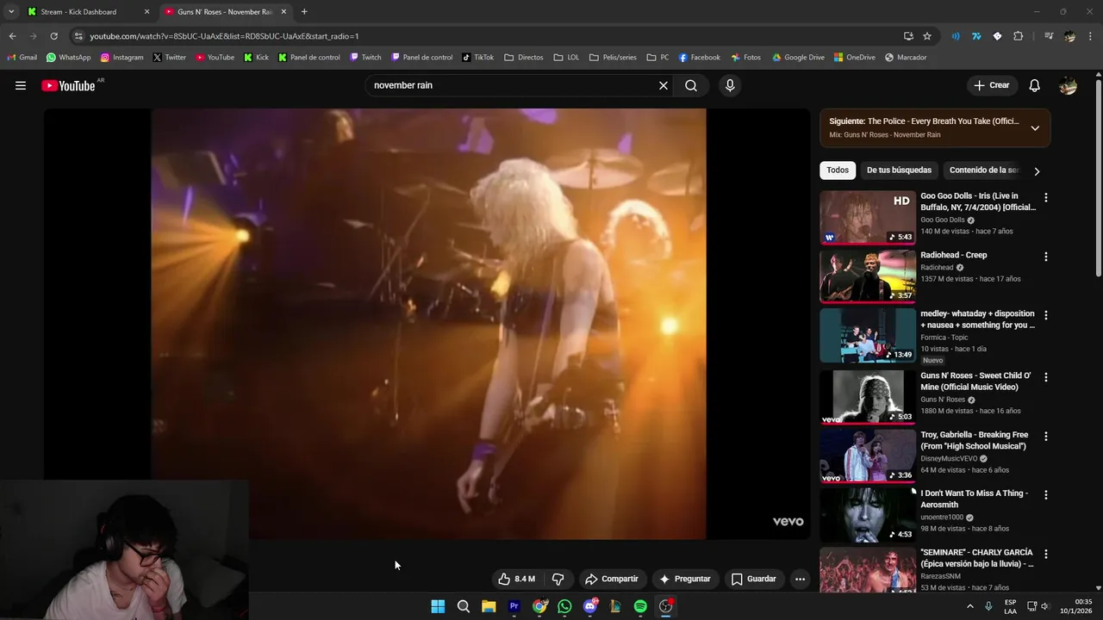Open Discord from the taskbar
Viewport: 1103px width, 620px height.
[590, 606]
